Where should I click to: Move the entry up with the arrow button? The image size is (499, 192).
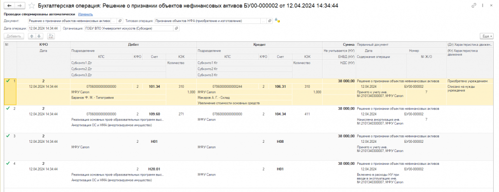click(x=32, y=36)
